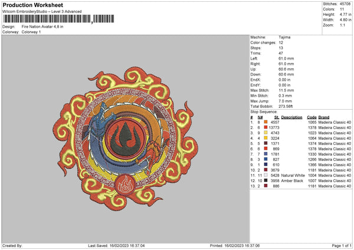The height and width of the screenshot is (250, 354).
Task: Select the 'EndX:' label
Action: (255, 80)
